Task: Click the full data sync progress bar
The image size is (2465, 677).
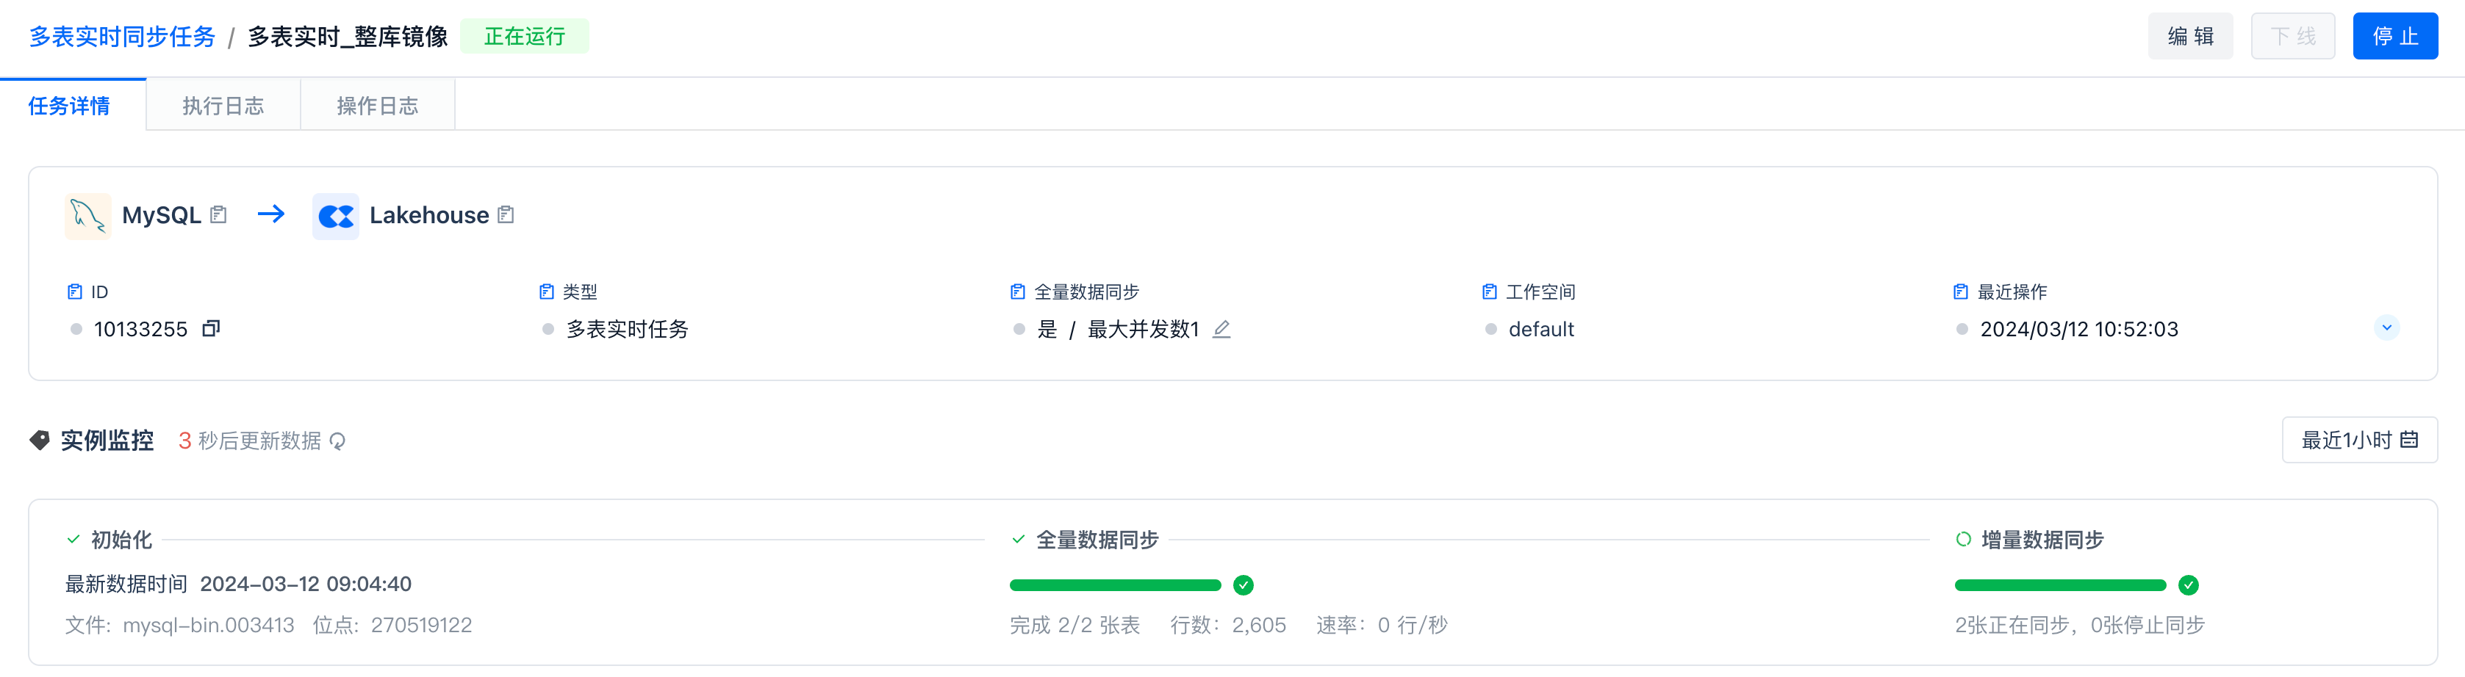Action: point(1115,585)
